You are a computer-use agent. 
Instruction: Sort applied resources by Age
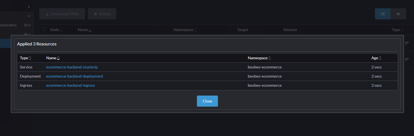376,58
